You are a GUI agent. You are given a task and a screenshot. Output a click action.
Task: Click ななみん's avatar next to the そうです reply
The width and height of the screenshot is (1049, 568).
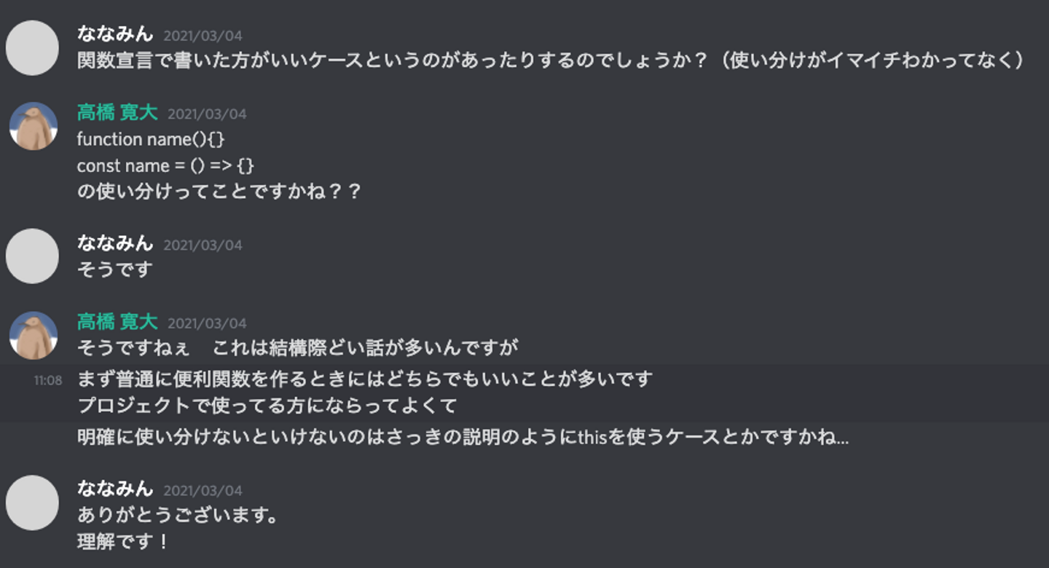[x=32, y=256]
